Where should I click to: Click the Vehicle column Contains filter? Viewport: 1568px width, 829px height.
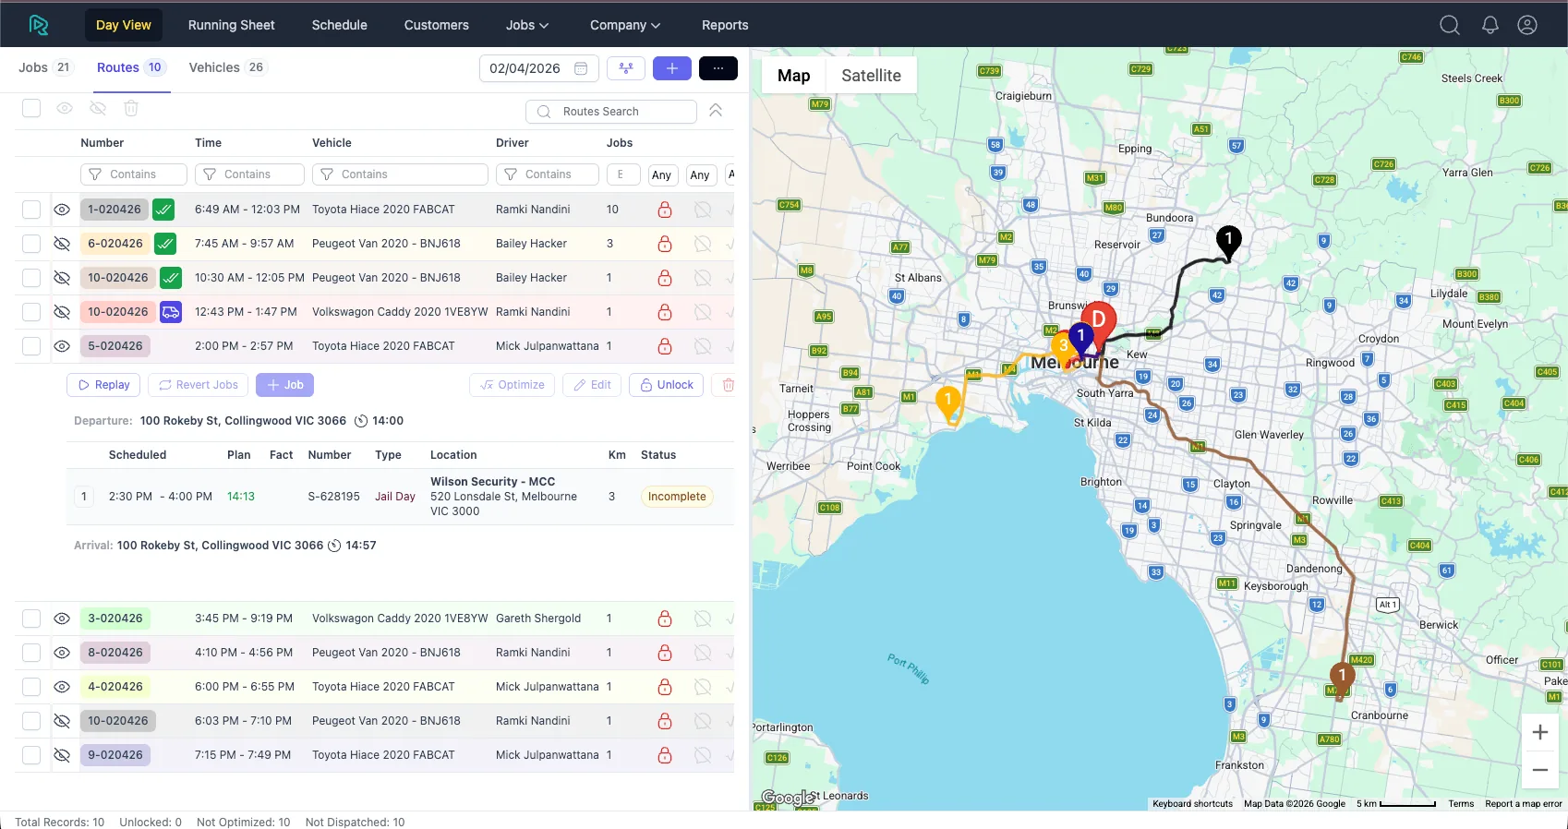[400, 174]
